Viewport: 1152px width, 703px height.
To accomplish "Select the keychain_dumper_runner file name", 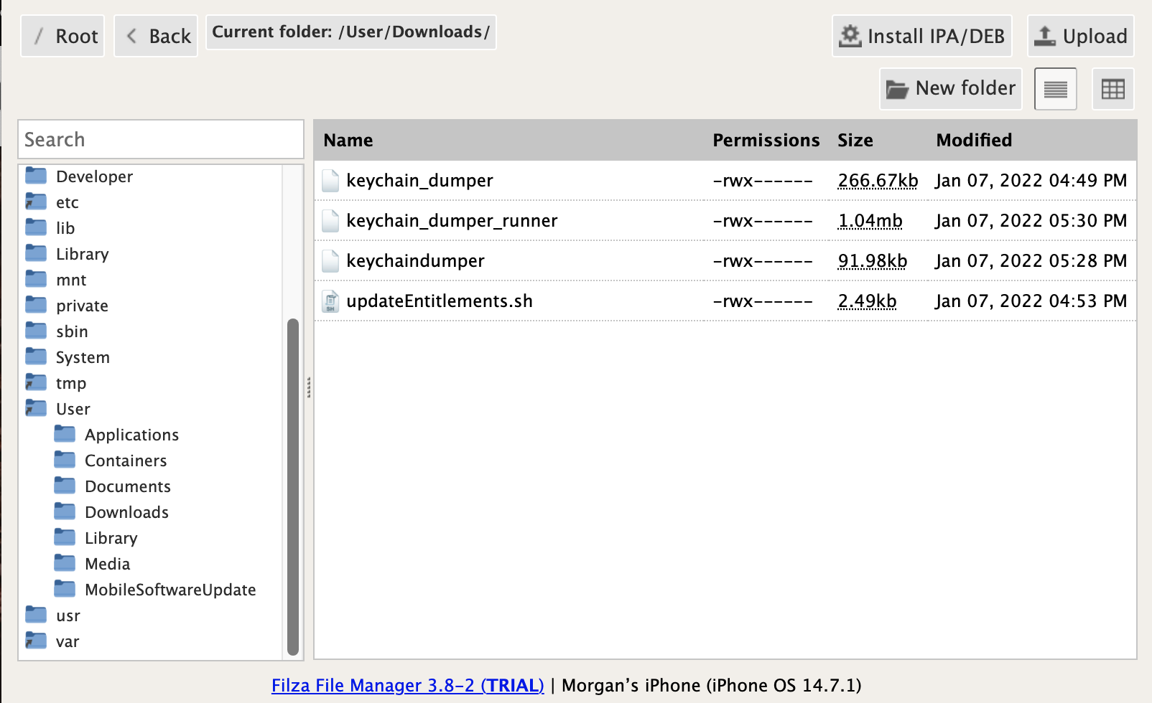I will (x=452, y=221).
